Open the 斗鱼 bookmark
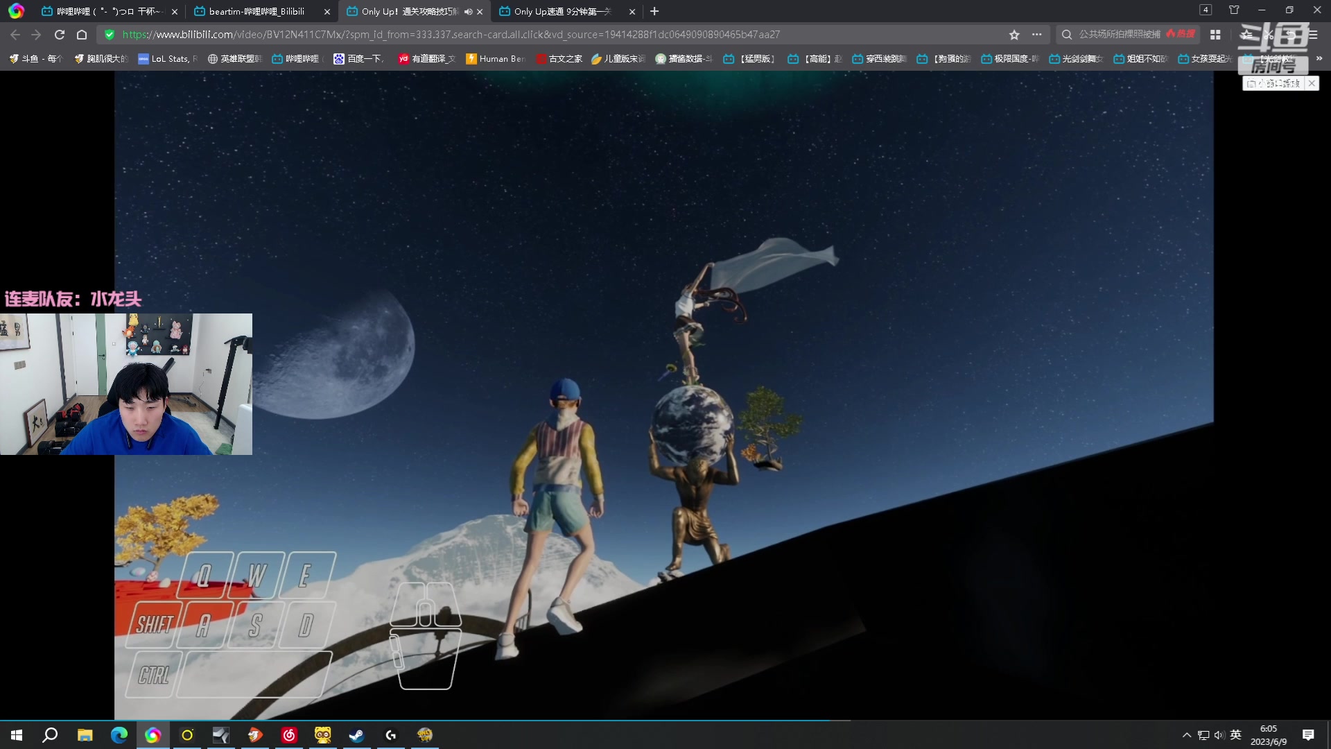Viewport: 1331px width, 749px height. click(x=35, y=59)
